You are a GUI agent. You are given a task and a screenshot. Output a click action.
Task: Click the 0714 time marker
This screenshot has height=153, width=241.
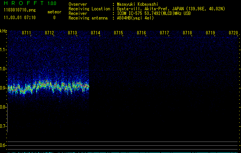(95, 33)
